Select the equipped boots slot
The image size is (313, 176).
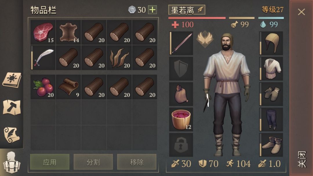point(271,145)
